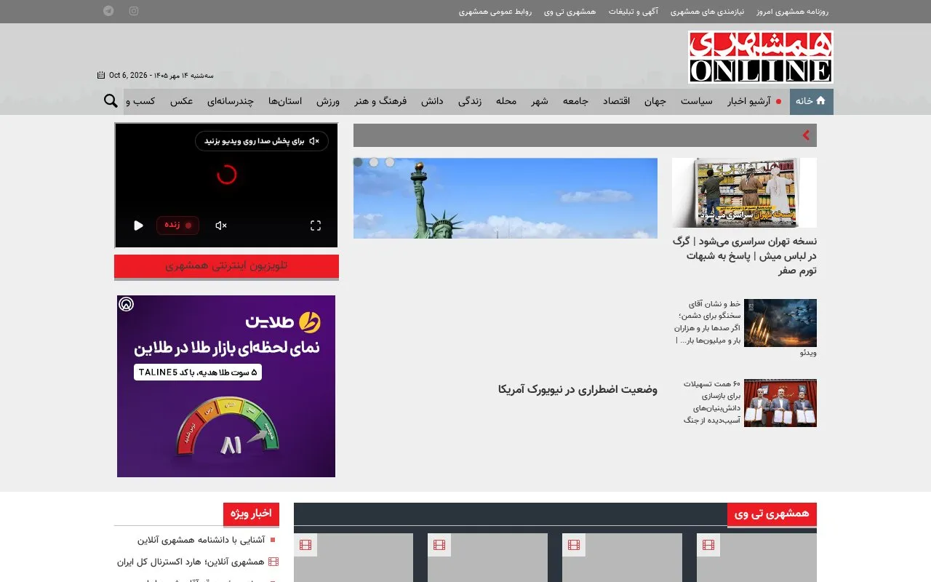The image size is (931, 582).
Task: Open the استان‌ها menu item
Action: [x=285, y=102]
